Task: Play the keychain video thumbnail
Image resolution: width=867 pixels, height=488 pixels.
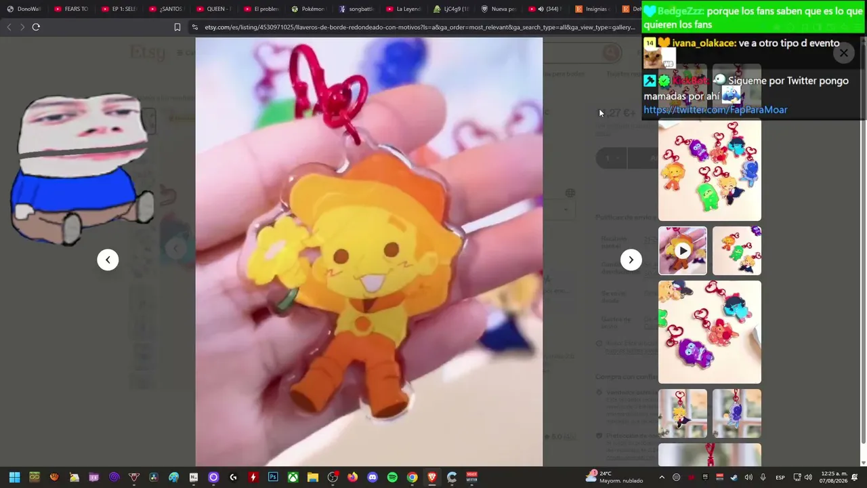Action: [x=683, y=251]
